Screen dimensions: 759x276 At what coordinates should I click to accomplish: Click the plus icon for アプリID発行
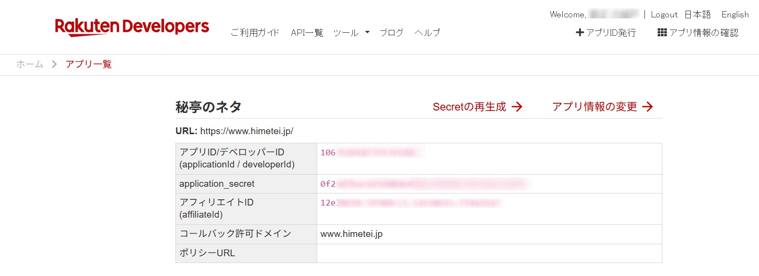(580, 33)
